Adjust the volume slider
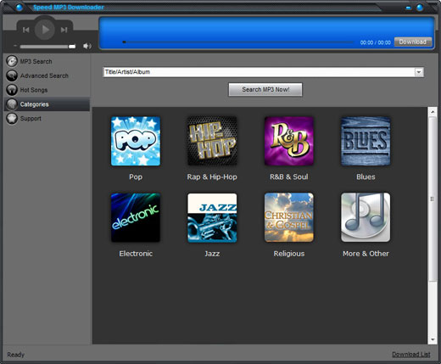The height and width of the screenshot is (364, 441). point(47,47)
